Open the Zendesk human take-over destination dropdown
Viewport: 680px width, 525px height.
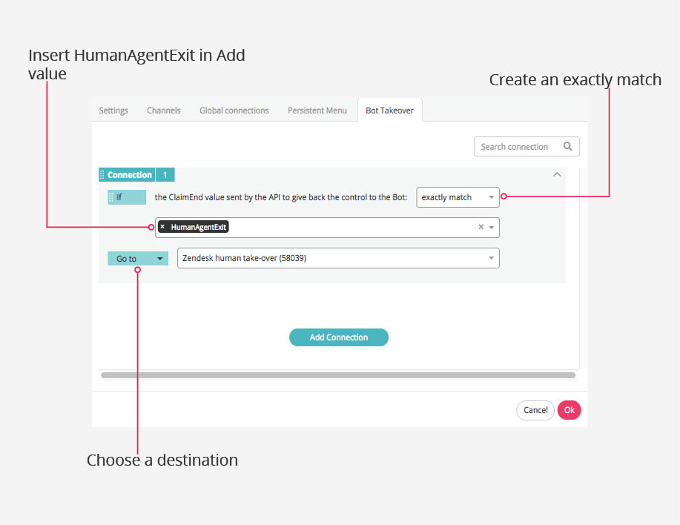(338, 258)
